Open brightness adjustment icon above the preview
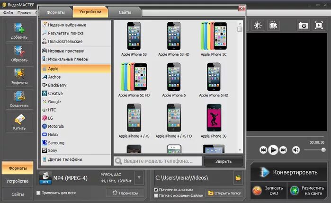This screenshot has height=203, width=331. tap(258, 26)
